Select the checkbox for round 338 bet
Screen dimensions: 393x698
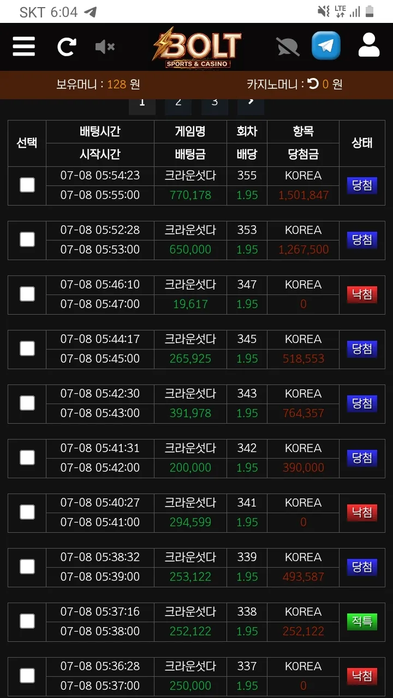coord(27,621)
